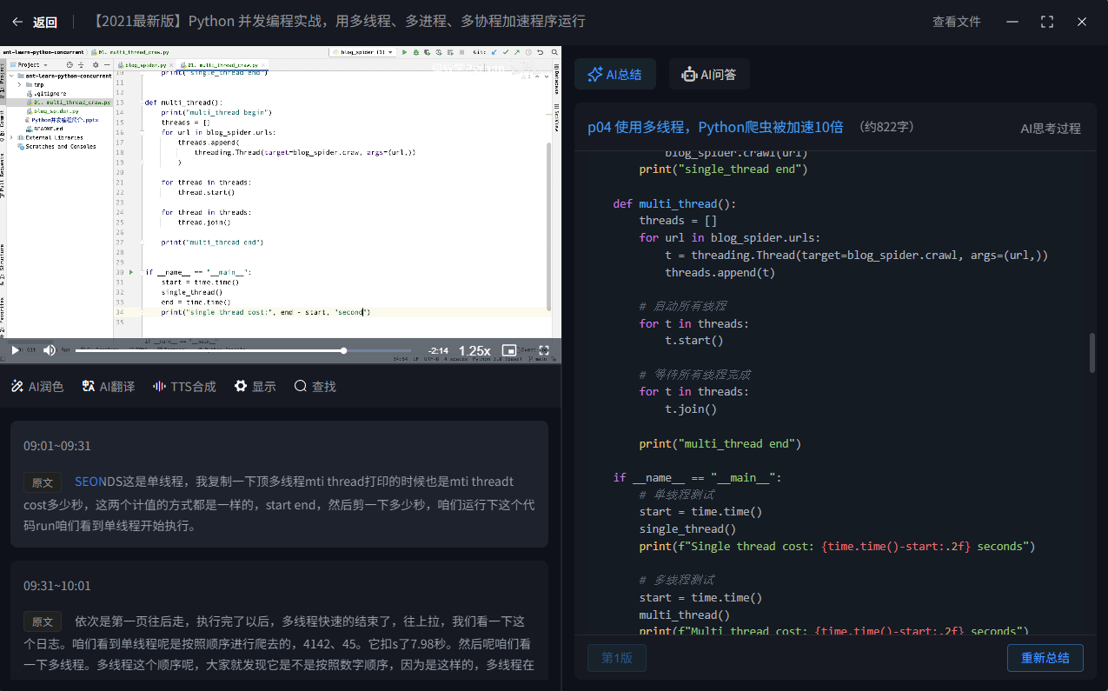Image resolution: width=1108 pixels, height=691 pixels.
Task: Click the summary heading p04 使用多线程
Action: 715,127
